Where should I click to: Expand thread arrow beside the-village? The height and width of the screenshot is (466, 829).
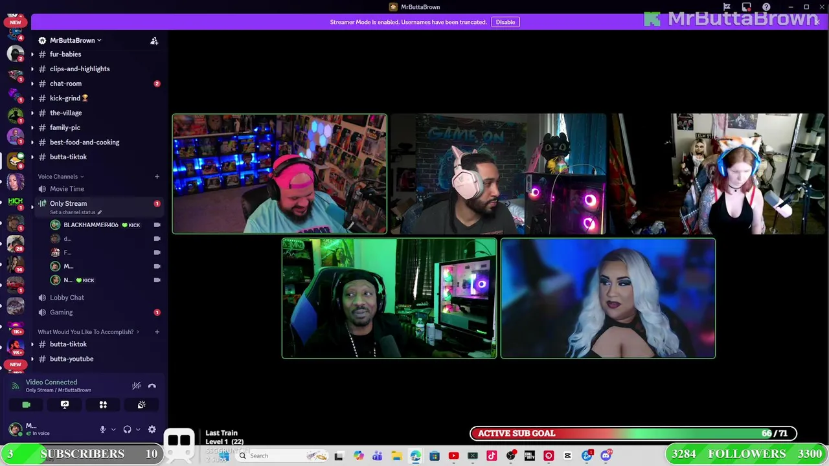pyautogui.click(x=32, y=113)
